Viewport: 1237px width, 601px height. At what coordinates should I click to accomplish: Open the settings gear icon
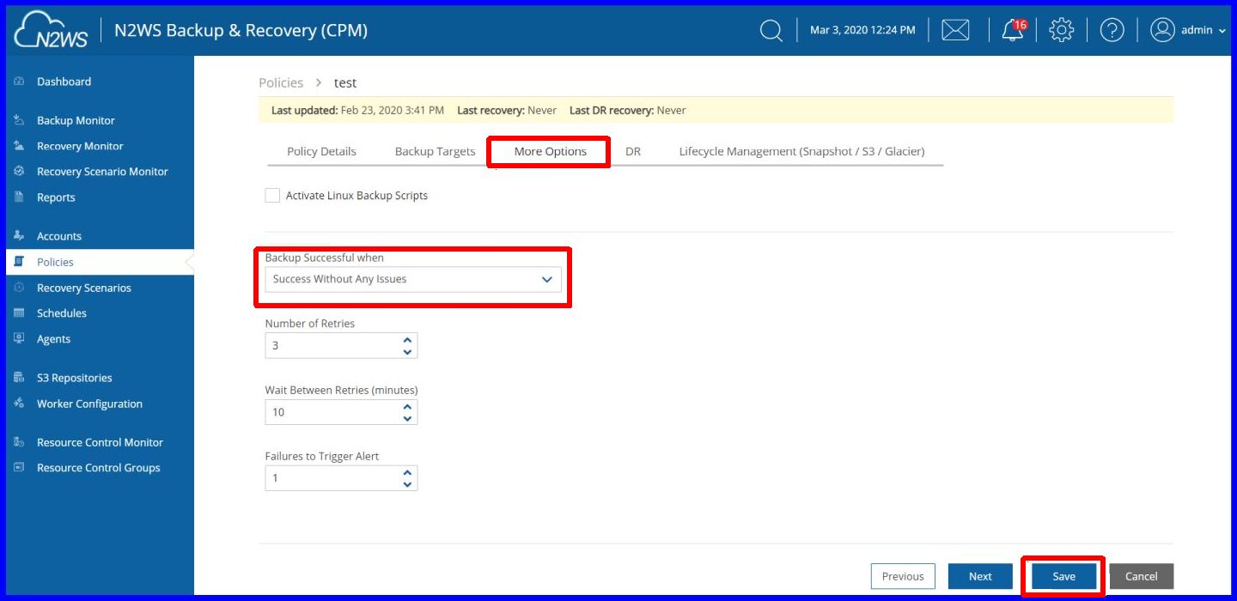[1062, 30]
